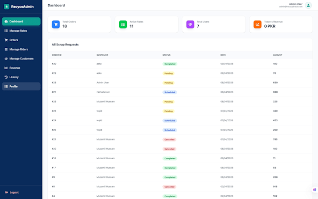Image resolution: width=318 pixels, height=199 pixels.
Task: Click the Total Orders card
Action: point(79,24)
